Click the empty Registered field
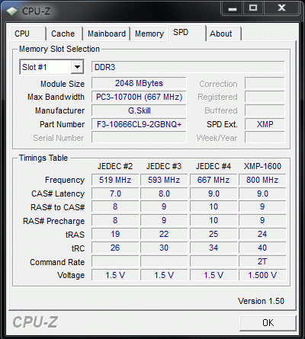 265,97
